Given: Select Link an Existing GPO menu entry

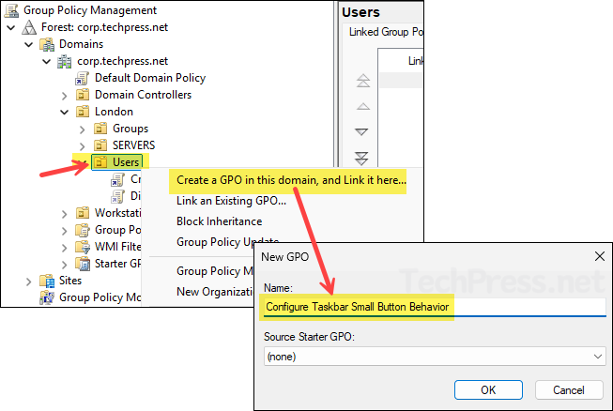Looking at the screenshot, I should [x=231, y=201].
